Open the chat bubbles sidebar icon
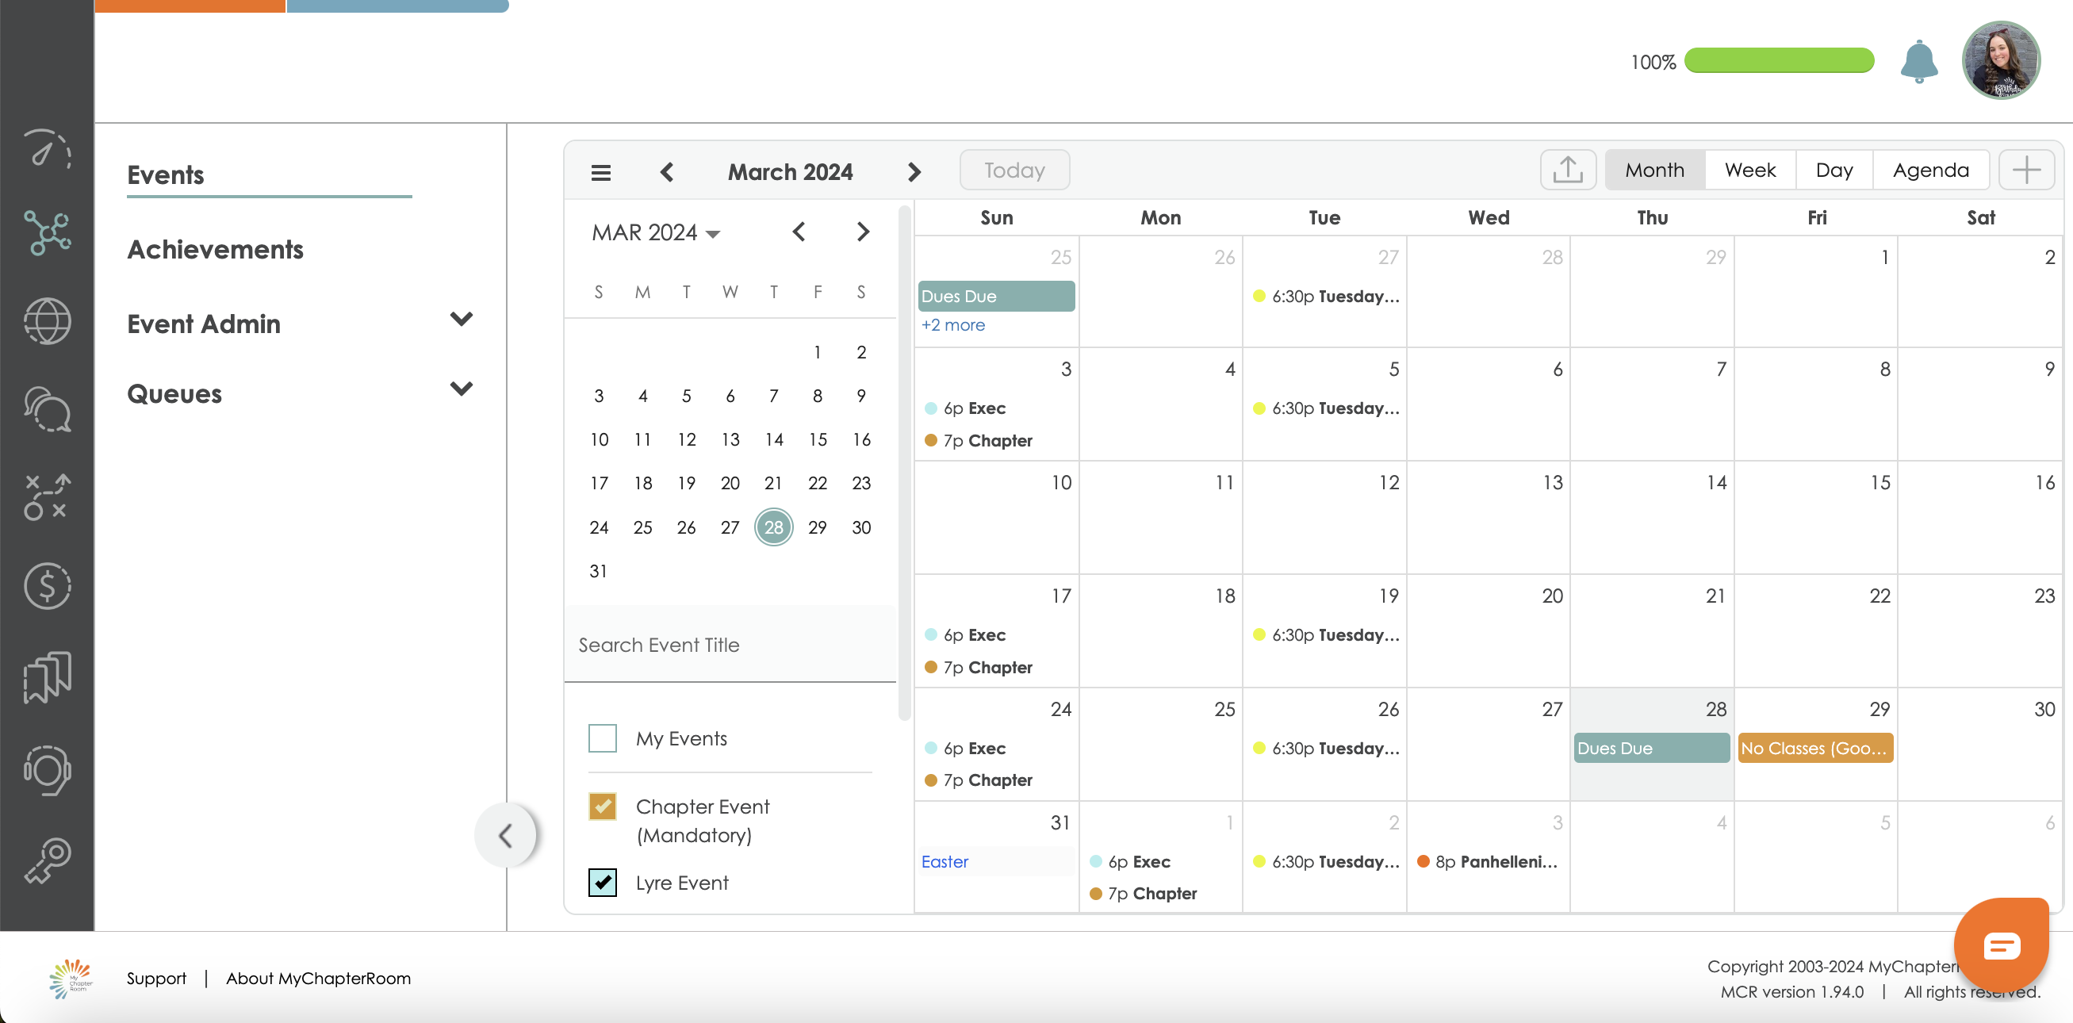Viewport: 2073px width, 1023px height. 47,409
